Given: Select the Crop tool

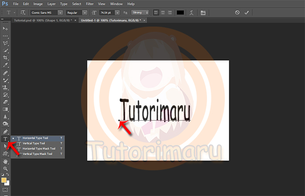Looking at the screenshot, I should (x=5, y=57).
